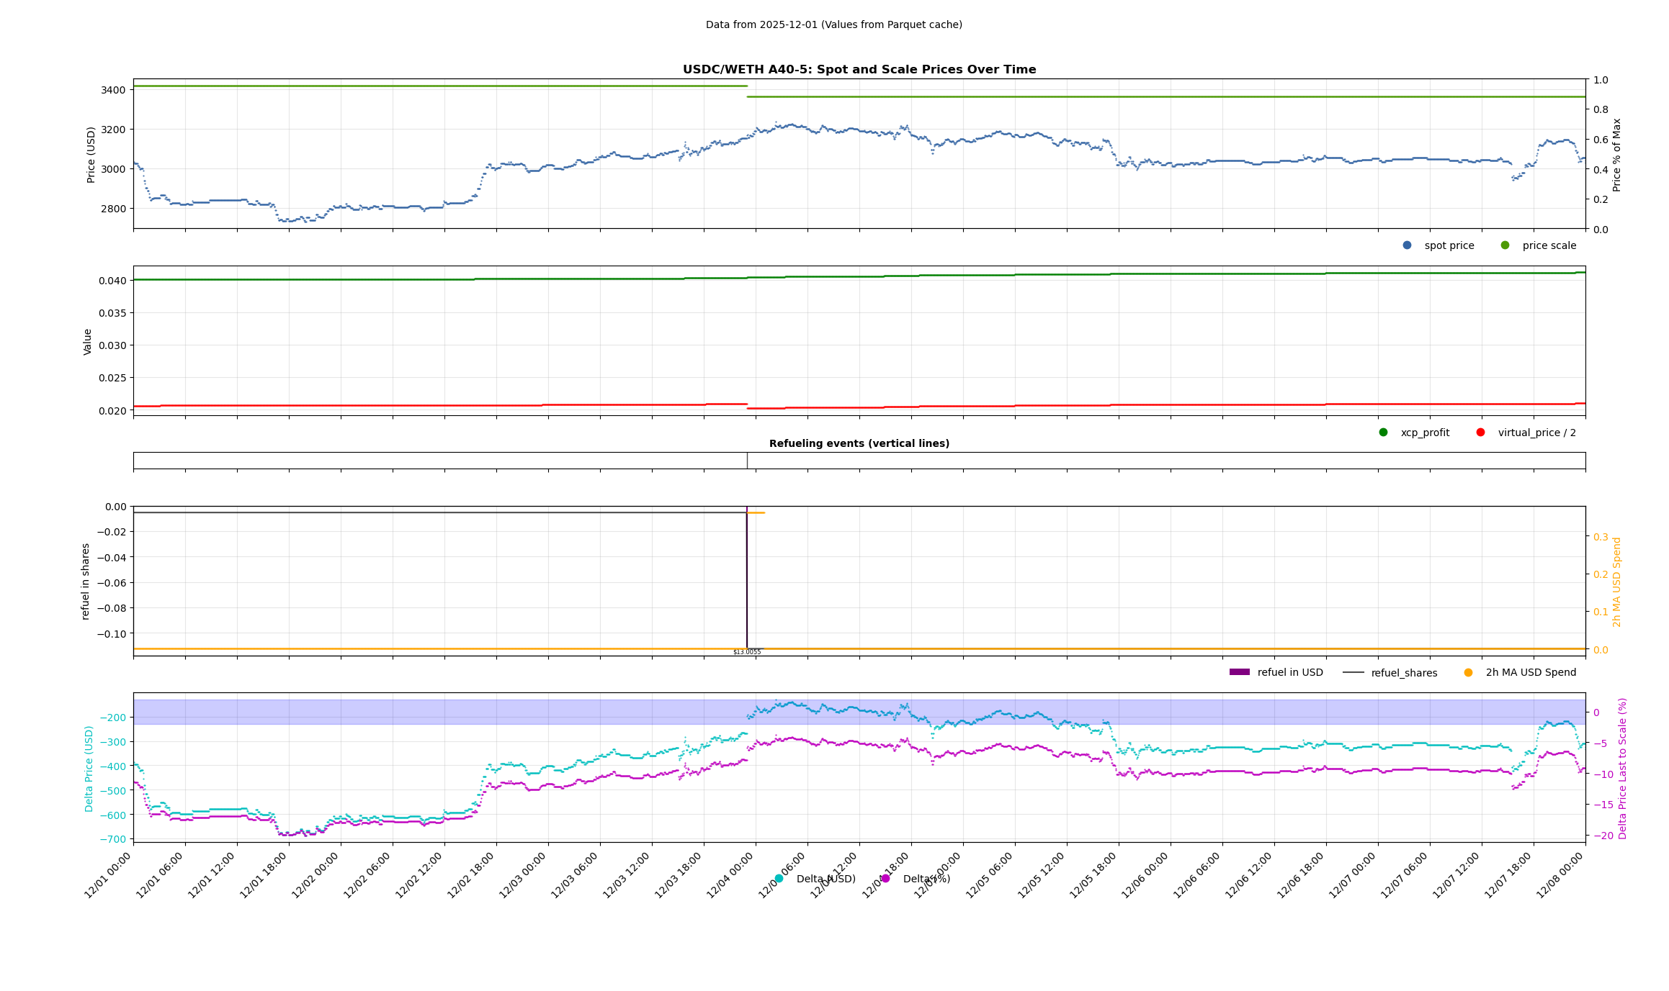
Task: Click the 12/01 00:00 x-axis tick label
Action: (x=108, y=875)
